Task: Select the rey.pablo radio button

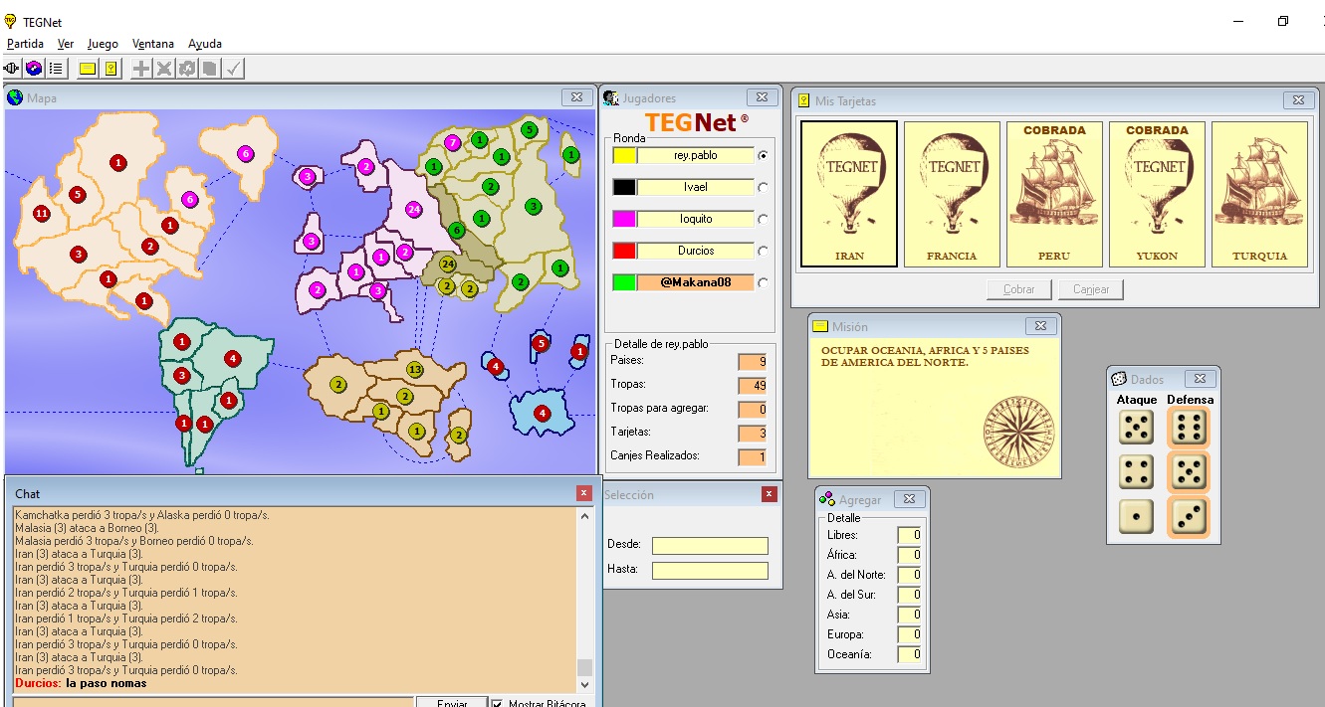Action: point(764,155)
